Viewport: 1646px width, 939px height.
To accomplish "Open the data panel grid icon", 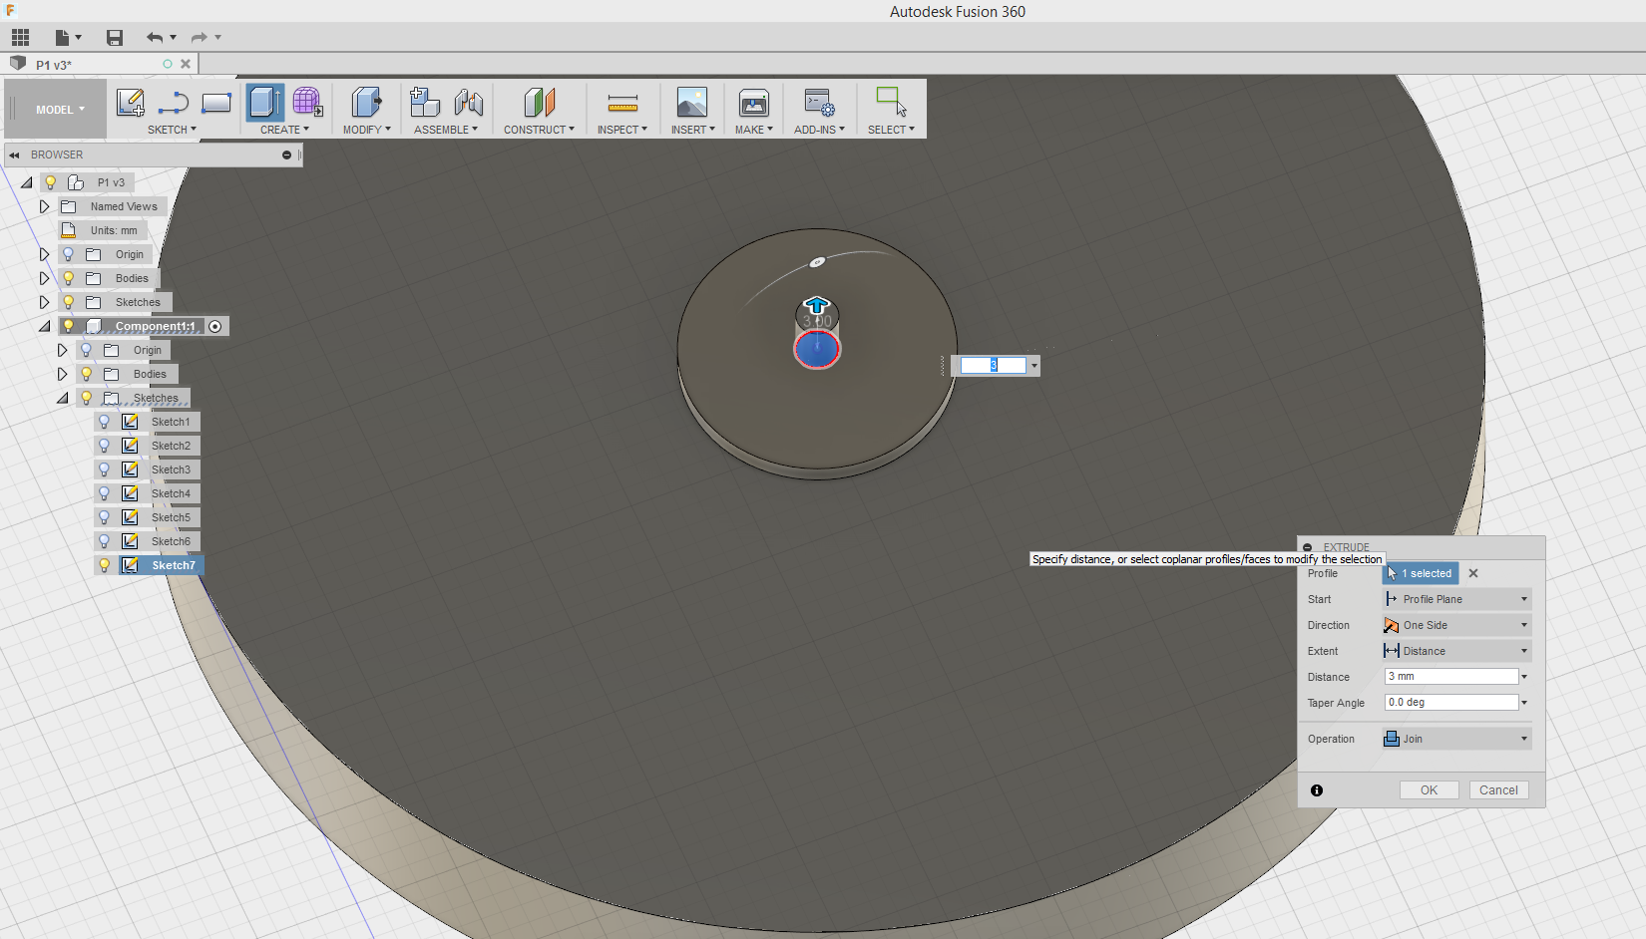I will (20, 38).
